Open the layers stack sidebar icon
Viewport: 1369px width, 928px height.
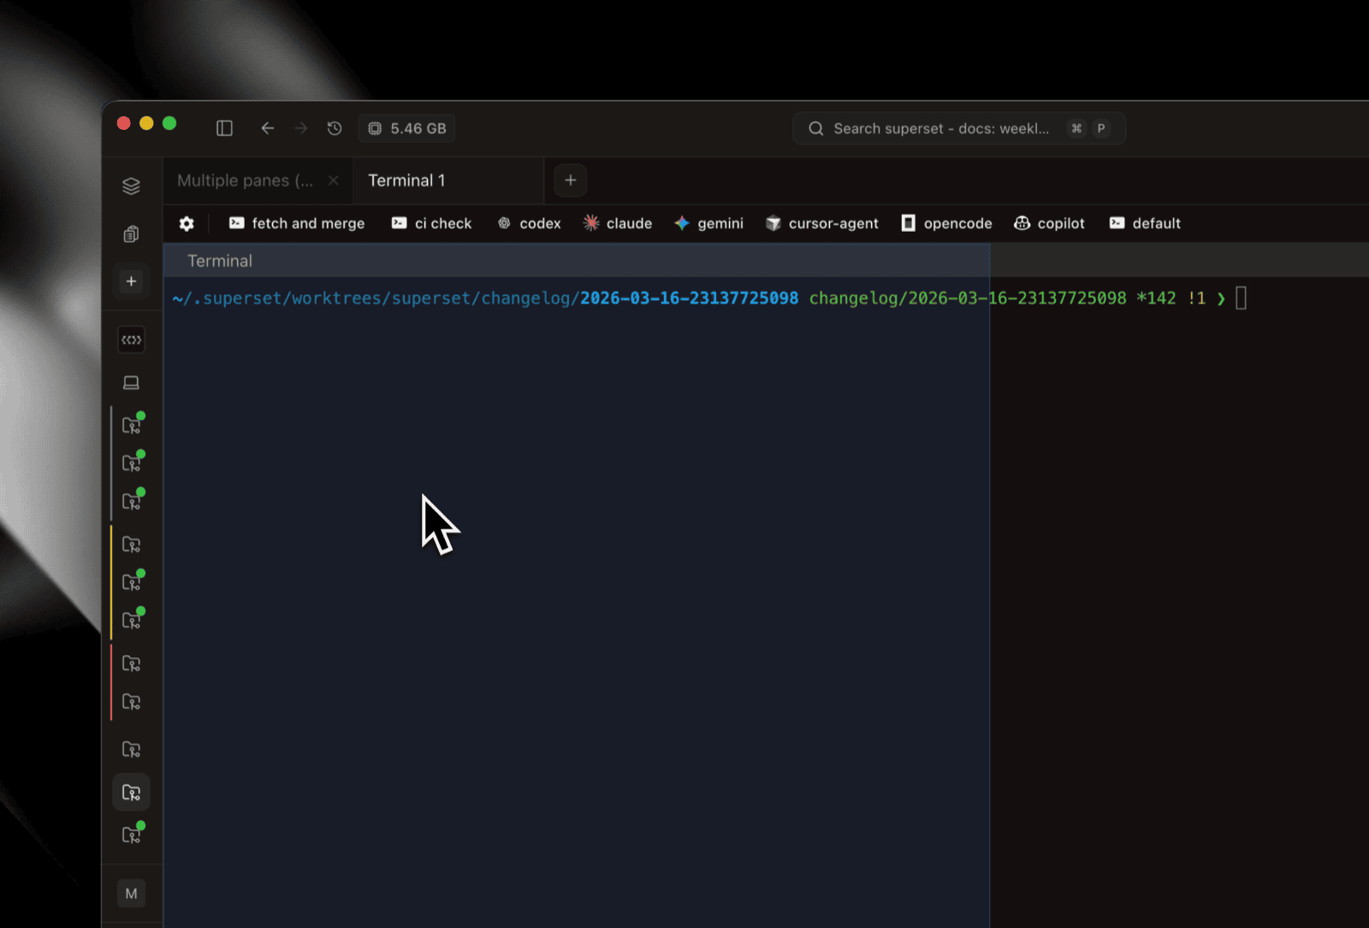[x=131, y=186]
